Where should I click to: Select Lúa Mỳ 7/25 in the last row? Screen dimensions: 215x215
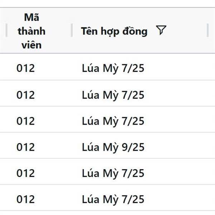click(x=113, y=199)
